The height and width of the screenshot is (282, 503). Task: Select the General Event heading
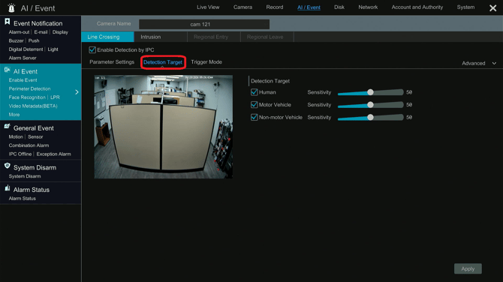pos(33,128)
